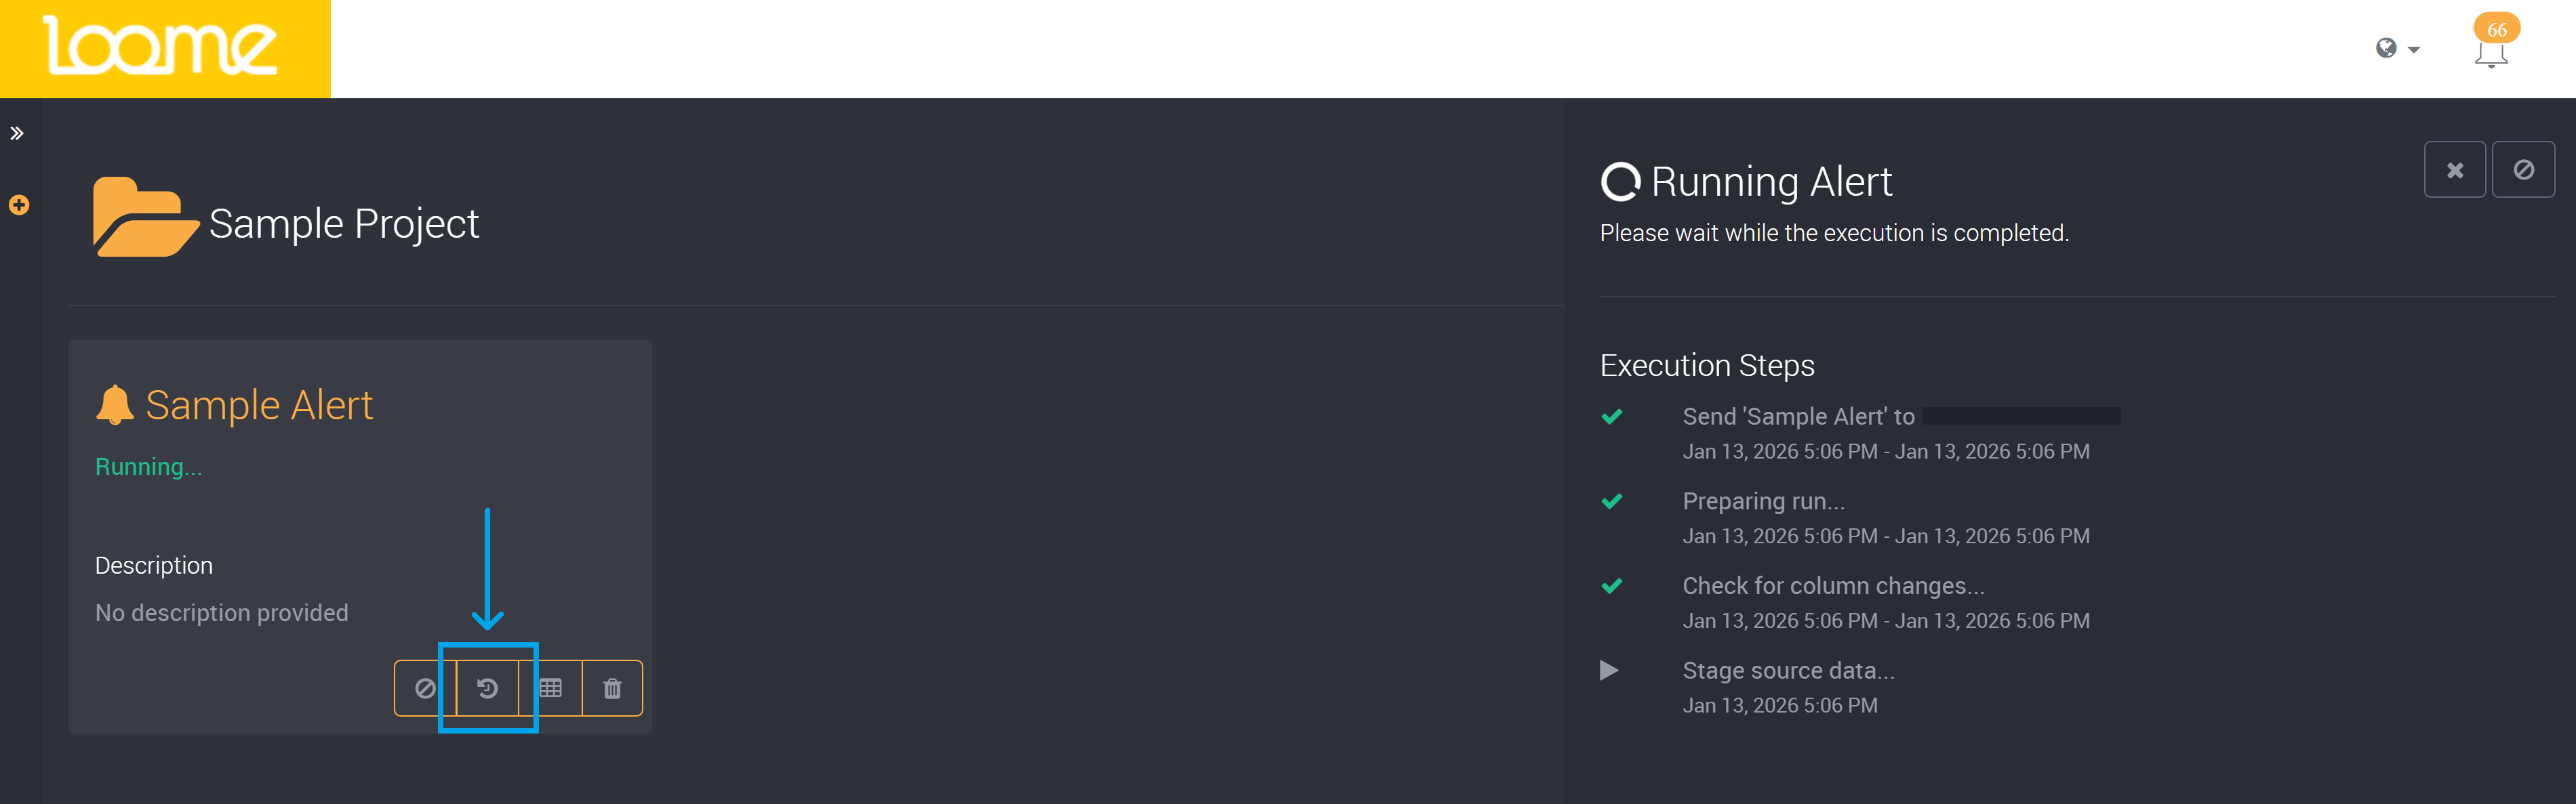Click the bell icon next to Sample Alert title
This screenshot has height=804, width=2576.
[116, 404]
